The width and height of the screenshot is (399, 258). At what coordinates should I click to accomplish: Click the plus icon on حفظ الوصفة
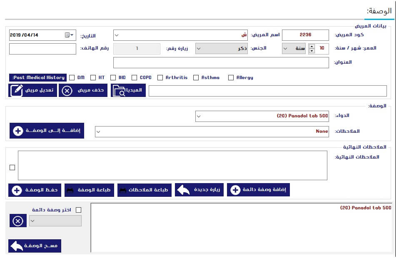17,191
